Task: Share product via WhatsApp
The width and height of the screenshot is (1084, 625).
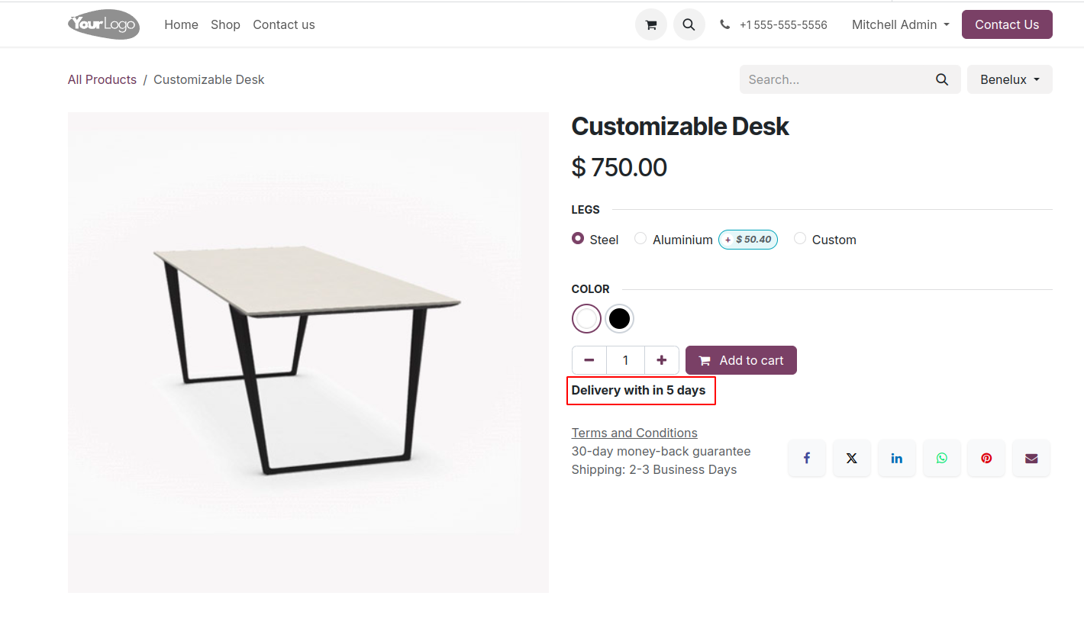Action: point(941,458)
